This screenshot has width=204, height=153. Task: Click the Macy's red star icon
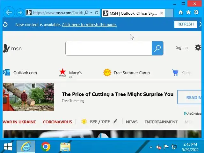point(62,72)
